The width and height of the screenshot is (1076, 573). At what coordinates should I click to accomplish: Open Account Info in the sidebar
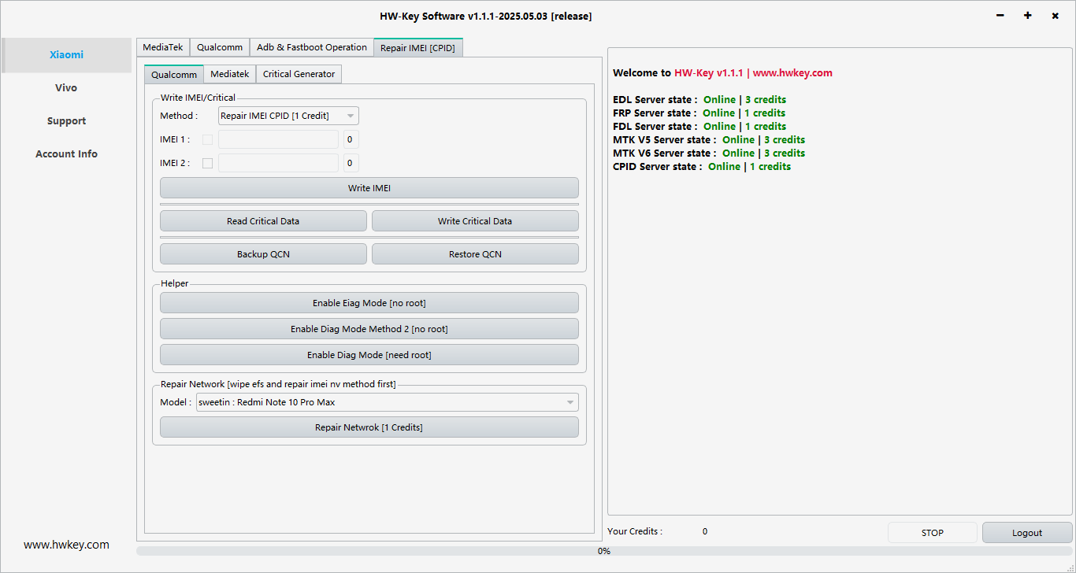[66, 154]
